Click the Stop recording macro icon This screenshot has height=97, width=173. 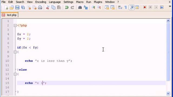tap(150, 7)
